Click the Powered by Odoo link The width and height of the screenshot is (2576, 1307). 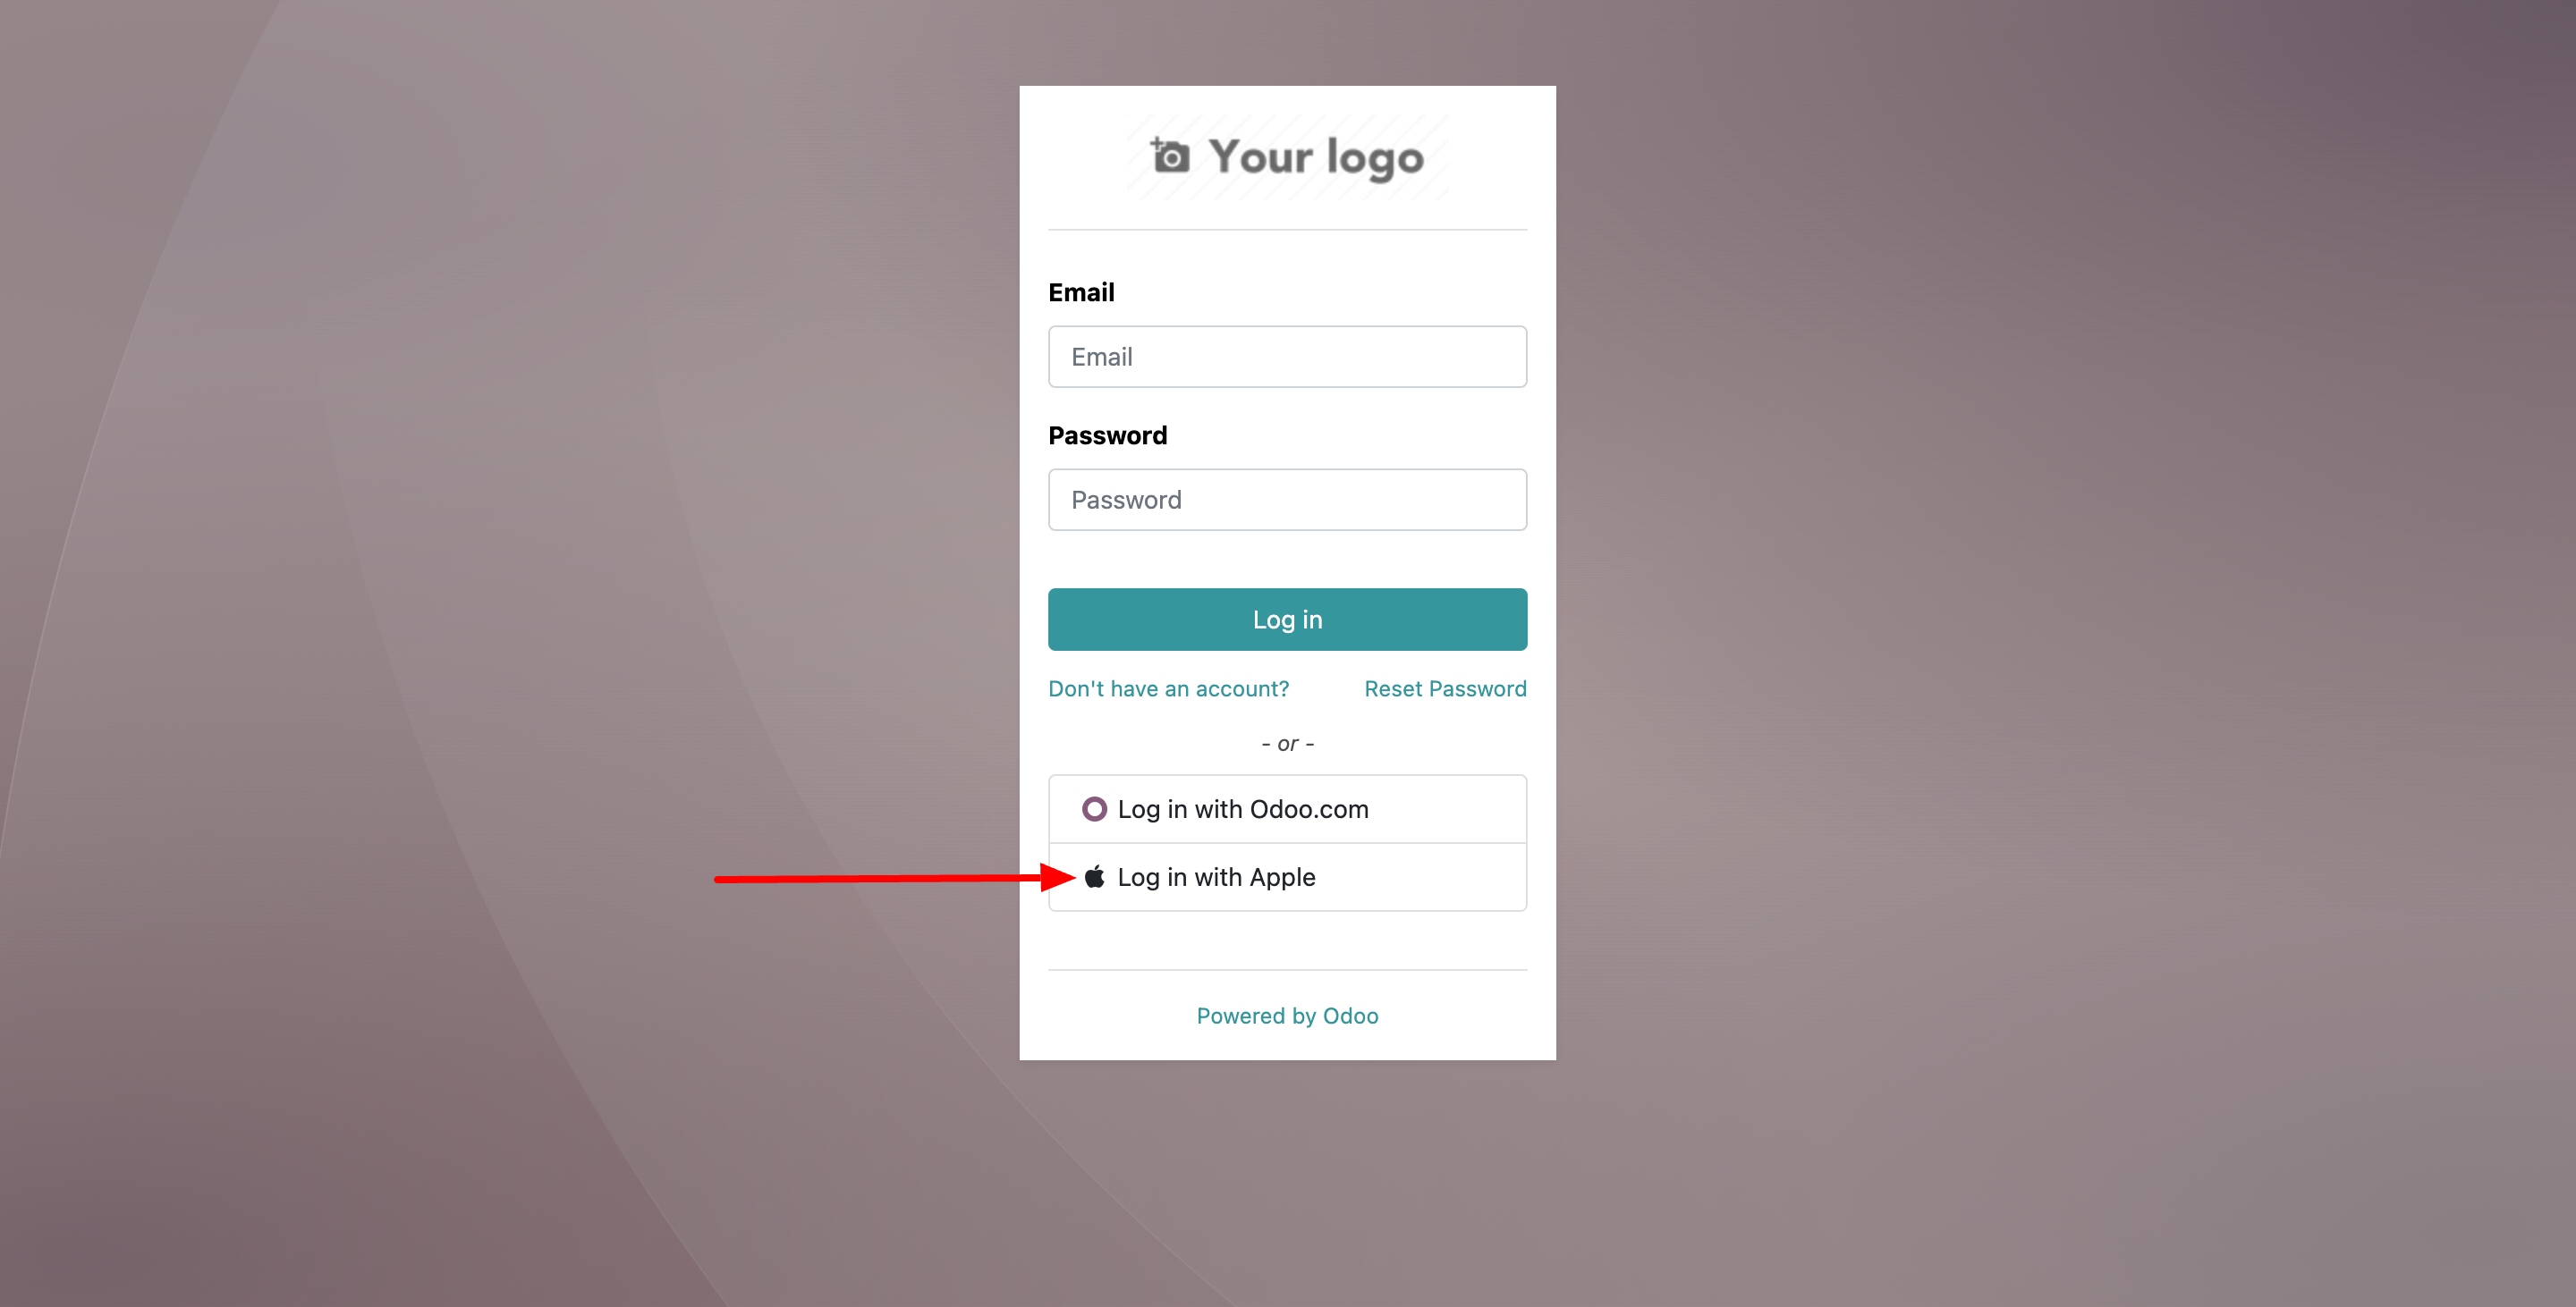point(1287,1014)
